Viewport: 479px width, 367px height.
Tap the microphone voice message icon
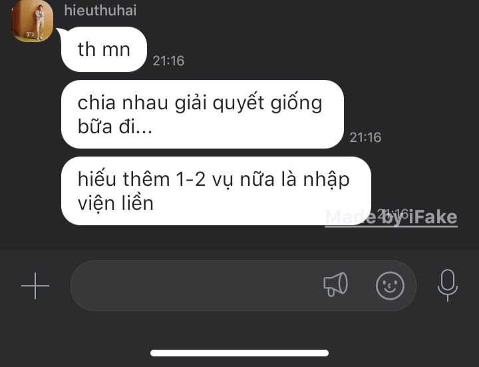point(448,285)
